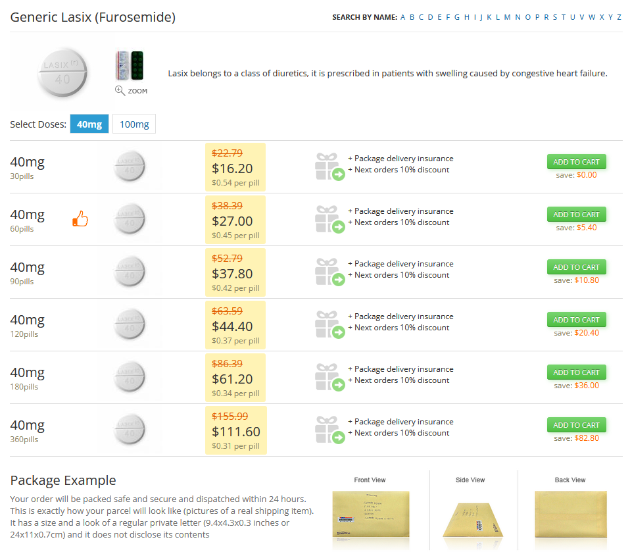
Task: Click the $111.60 price box
Action: point(236,430)
